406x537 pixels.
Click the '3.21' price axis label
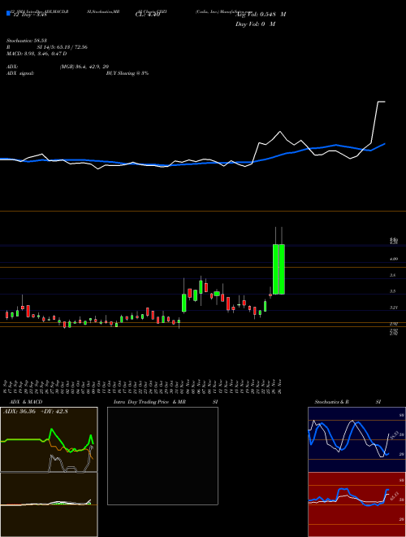(x=394, y=308)
